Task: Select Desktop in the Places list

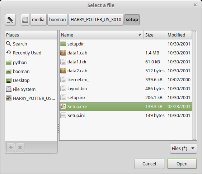Action: (x=31, y=80)
